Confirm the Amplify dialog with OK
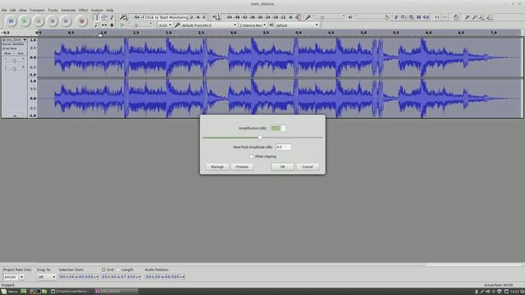Image resolution: width=525 pixels, height=295 pixels. 282,166
